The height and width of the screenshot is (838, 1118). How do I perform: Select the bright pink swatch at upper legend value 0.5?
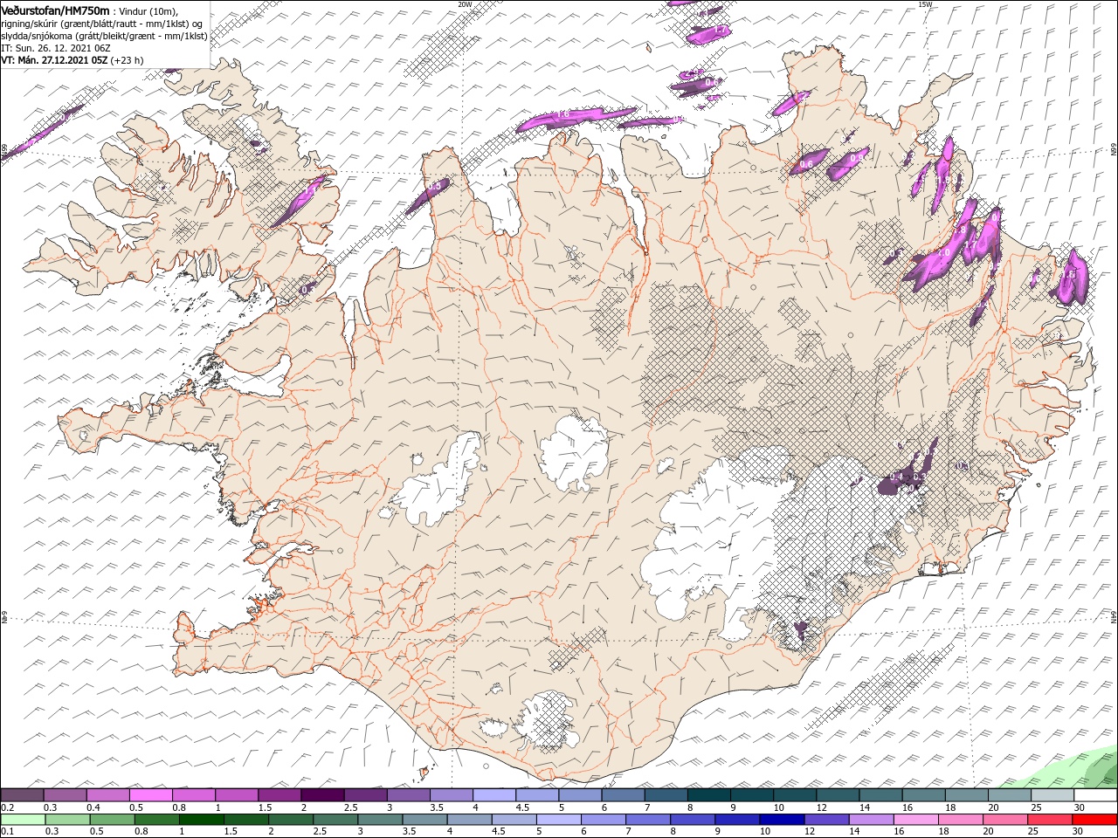[x=150, y=795]
